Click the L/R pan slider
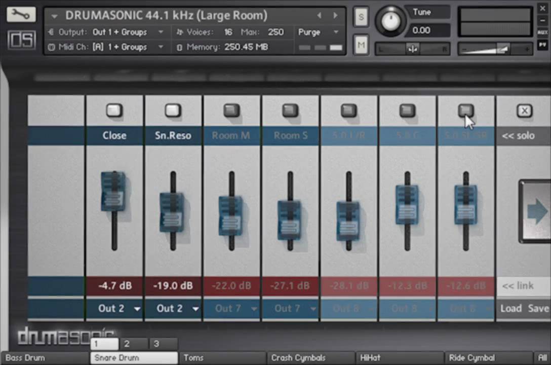 tap(413, 49)
